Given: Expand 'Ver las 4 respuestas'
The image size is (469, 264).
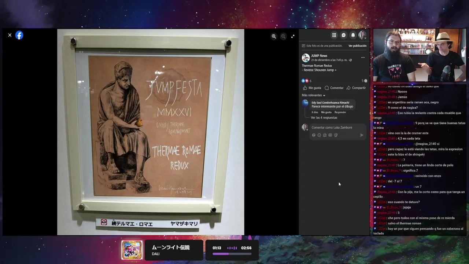Looking at the screenshot, I should [324, 118].
